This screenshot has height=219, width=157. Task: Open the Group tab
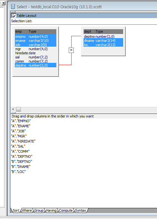[x=39, y=210]
